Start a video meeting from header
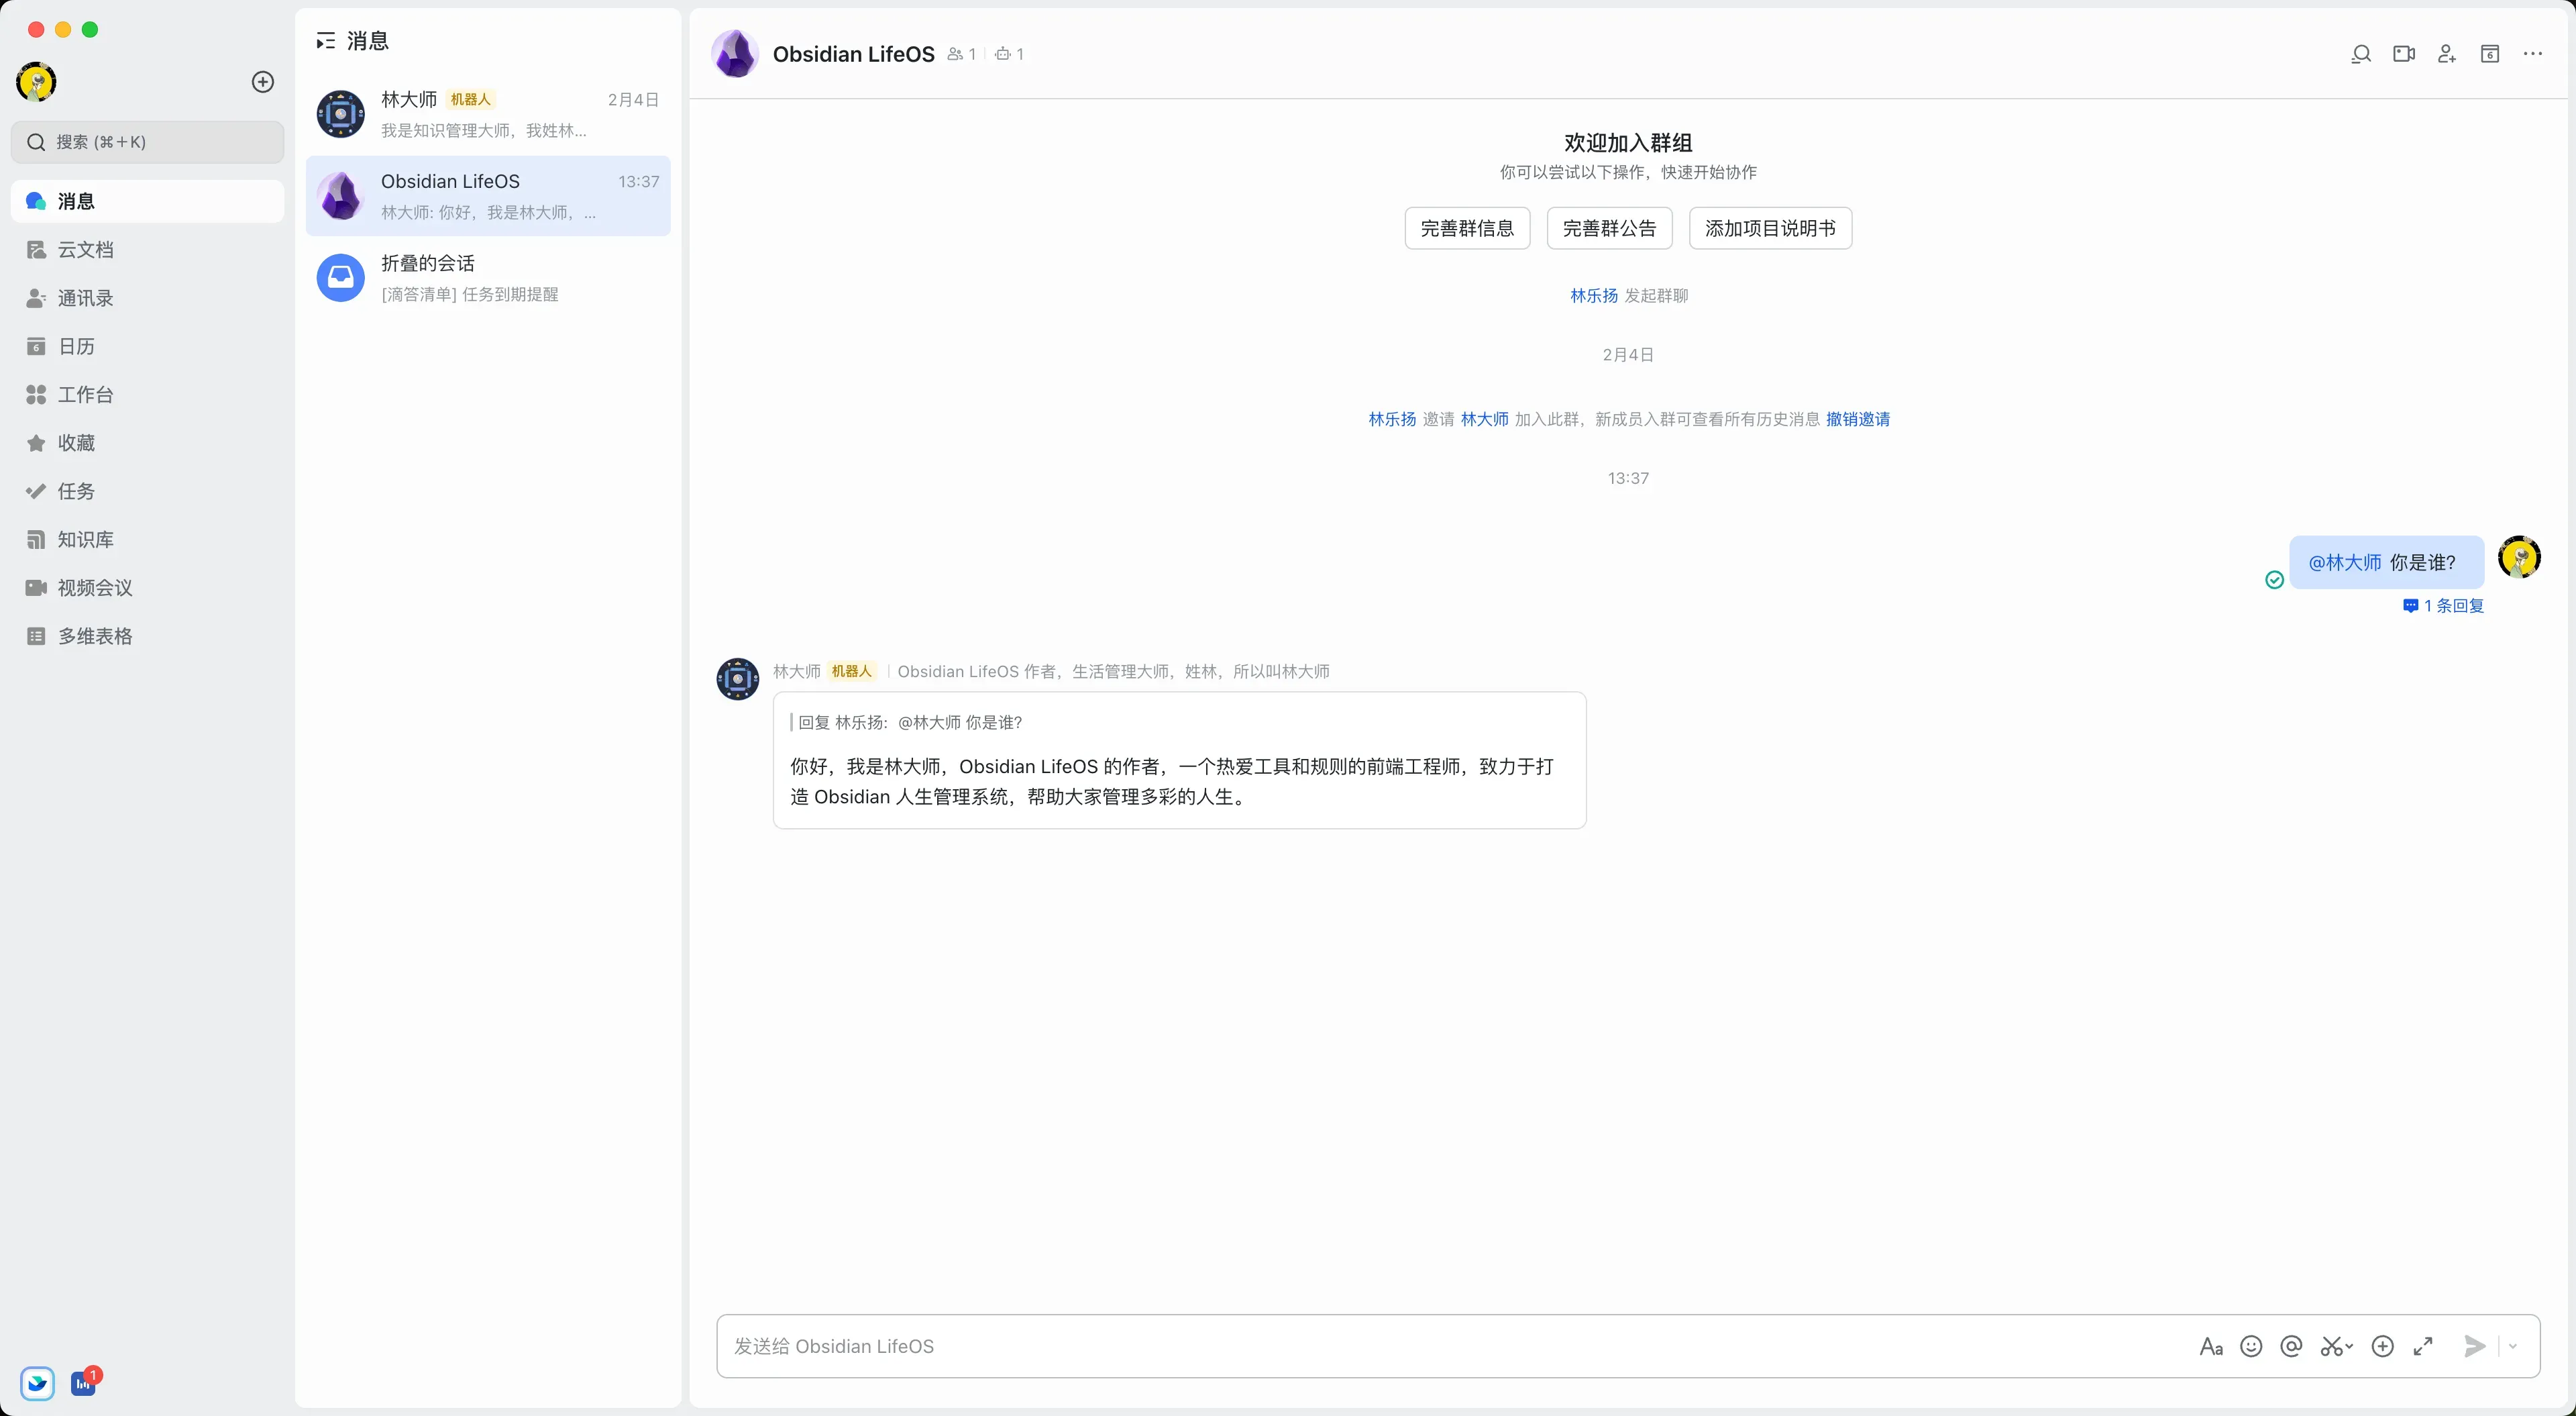 pyautogui.click(x=2404, y=54)
